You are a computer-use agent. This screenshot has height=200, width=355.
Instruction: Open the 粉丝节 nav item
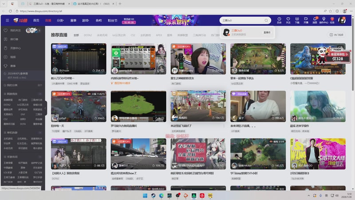point(113,20)
